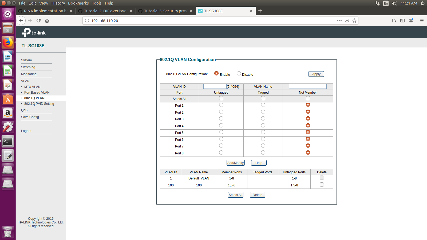
Task: Open the Bookmarks menu
Action: coord(78,3)
